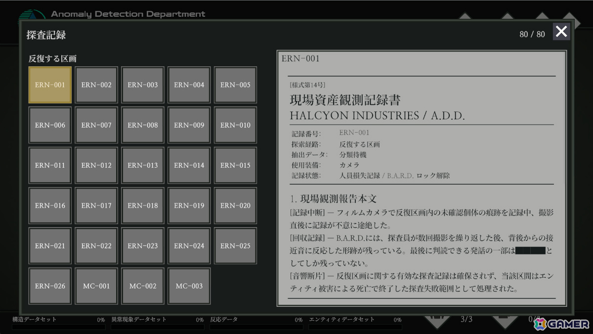Open record ERN-005
This screenshot has width=593, height=334.
235,85
